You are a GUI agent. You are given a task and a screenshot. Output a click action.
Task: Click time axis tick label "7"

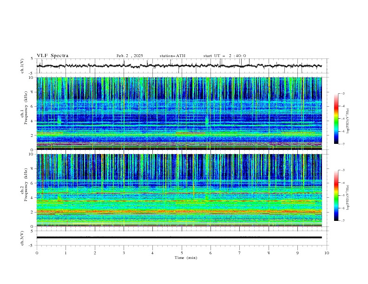(x=240, y=253)
